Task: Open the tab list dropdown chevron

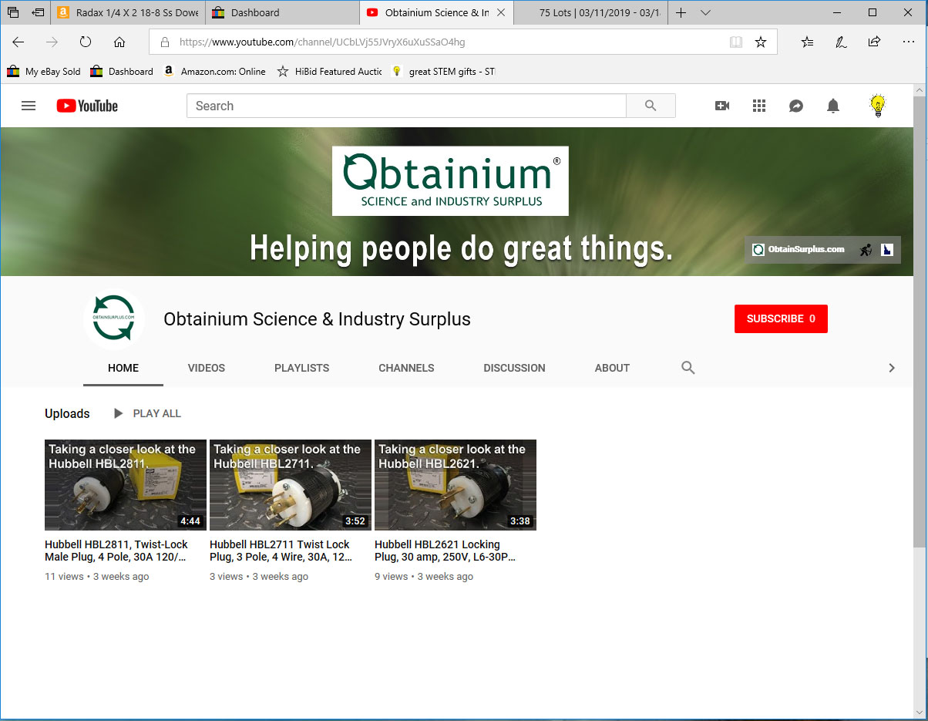Action: (x=706, y=13)
